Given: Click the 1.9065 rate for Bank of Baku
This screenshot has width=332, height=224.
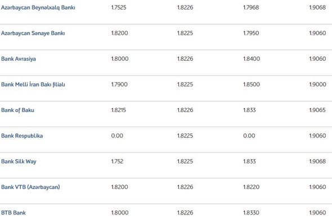Looking at the screenshot, I should pos(317,110).
